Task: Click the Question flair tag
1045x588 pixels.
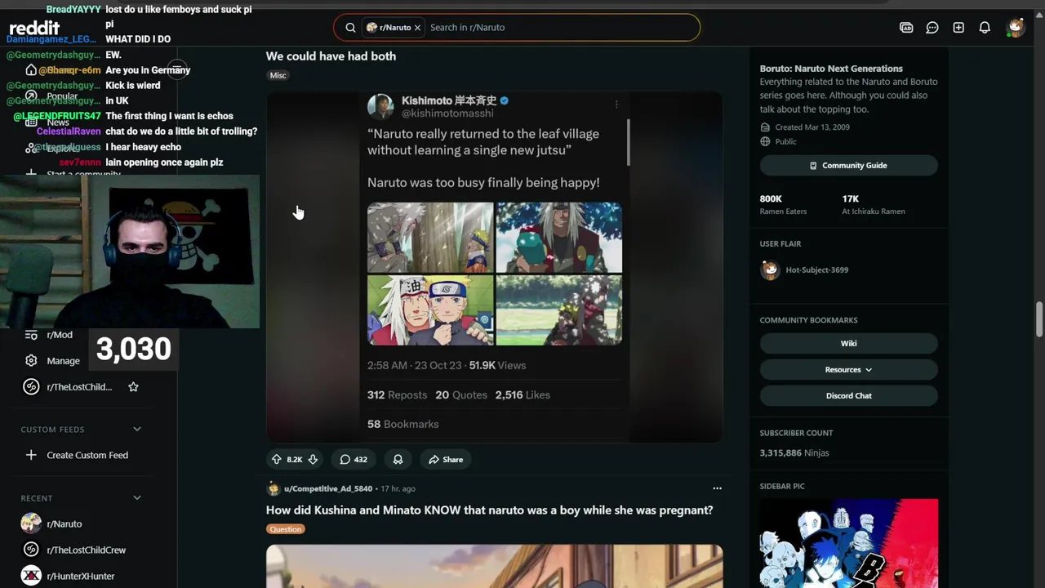Action: 285,529
